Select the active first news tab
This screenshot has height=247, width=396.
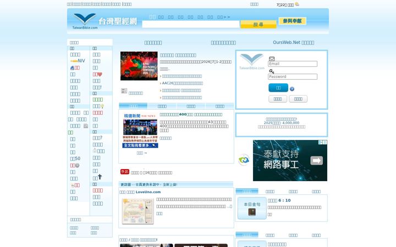133,106
